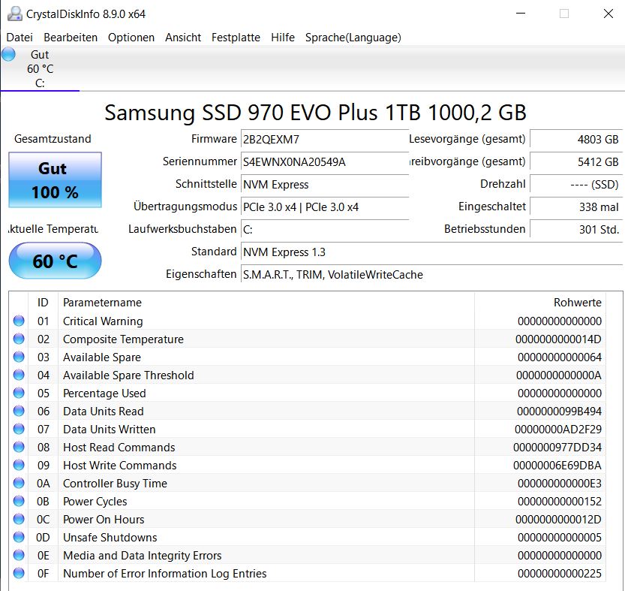625x591 pixels.
Task: Click status orb of Controller Busy Time row
Action: (19, 484)
